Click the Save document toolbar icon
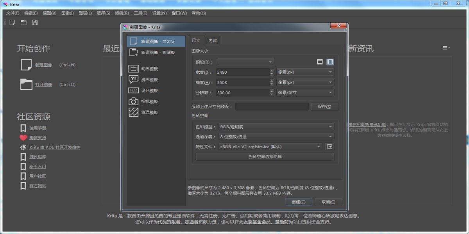The width and height of the screenshot is (469, 234). pyautogui.click(x=35, y=22)
